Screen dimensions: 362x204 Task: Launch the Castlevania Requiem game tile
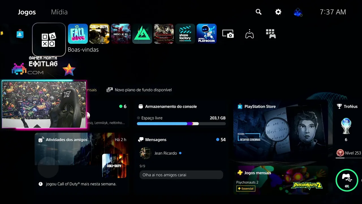pyautogui.click(x=164, y=34)
